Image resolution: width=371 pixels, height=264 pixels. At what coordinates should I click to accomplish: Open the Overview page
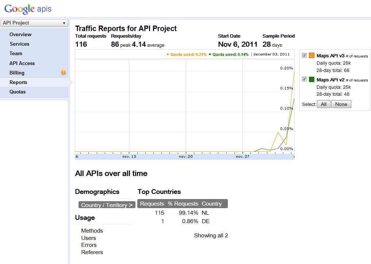click(20, 35)
